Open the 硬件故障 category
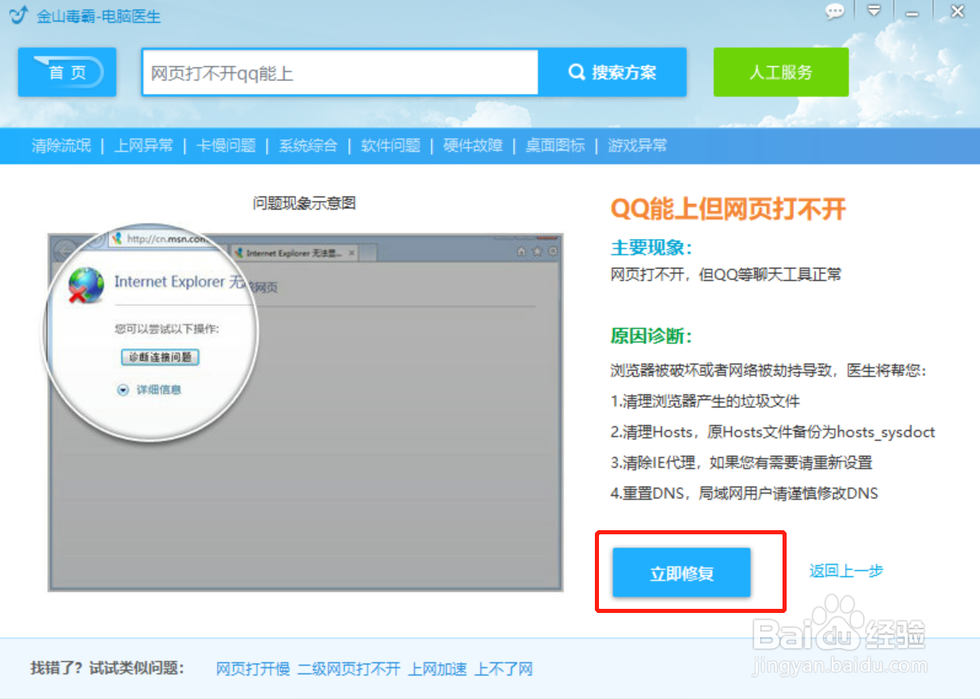 [472, 145]
